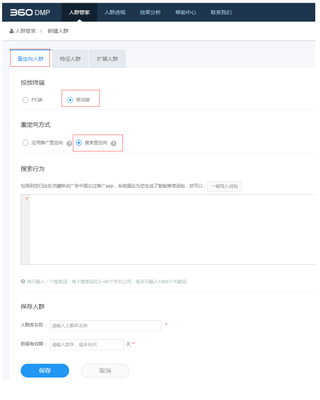This screenshot has height=400, width=320.
Task: Focus the 人群库名称 input field
Action: (105, 326)
